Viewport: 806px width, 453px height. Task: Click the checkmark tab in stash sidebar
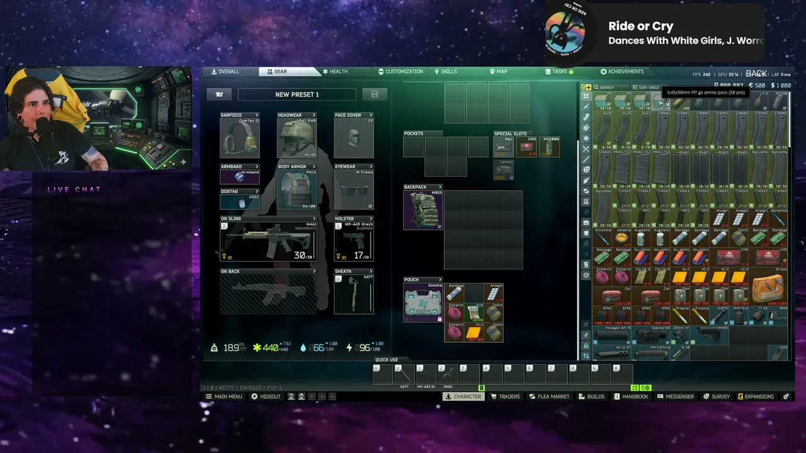click(586, 275)
